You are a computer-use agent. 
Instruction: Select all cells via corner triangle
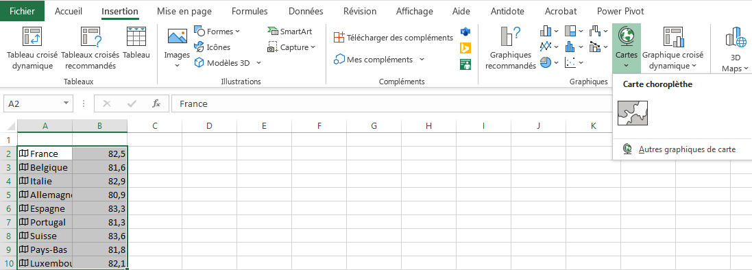(x=12, y=127)
